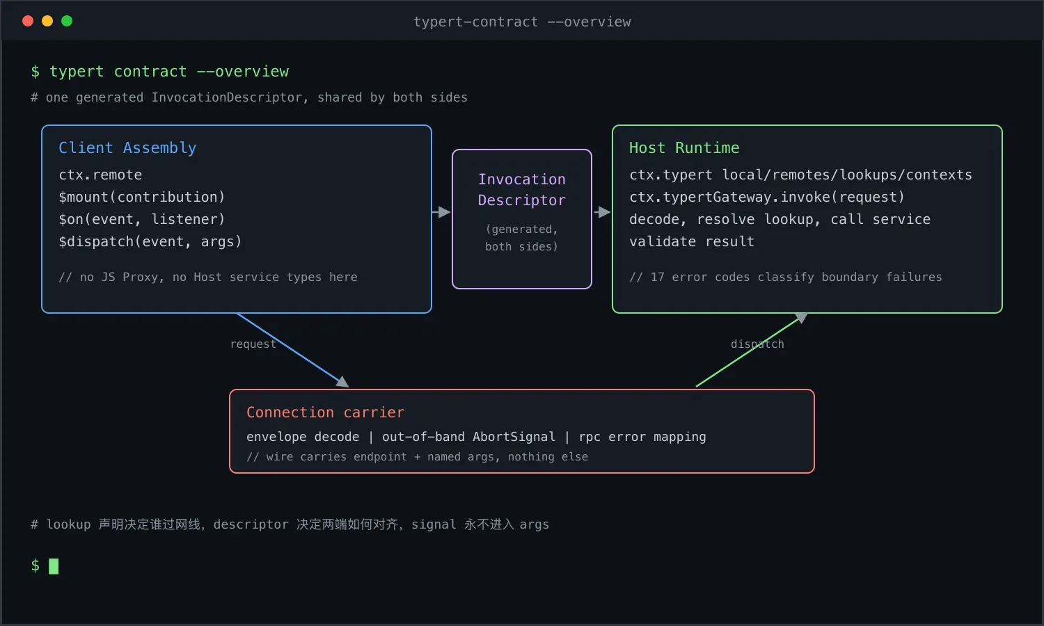The image size is (1044, 626).
Task: Click decode, resolve lookup, call service line
Action: 780,219
